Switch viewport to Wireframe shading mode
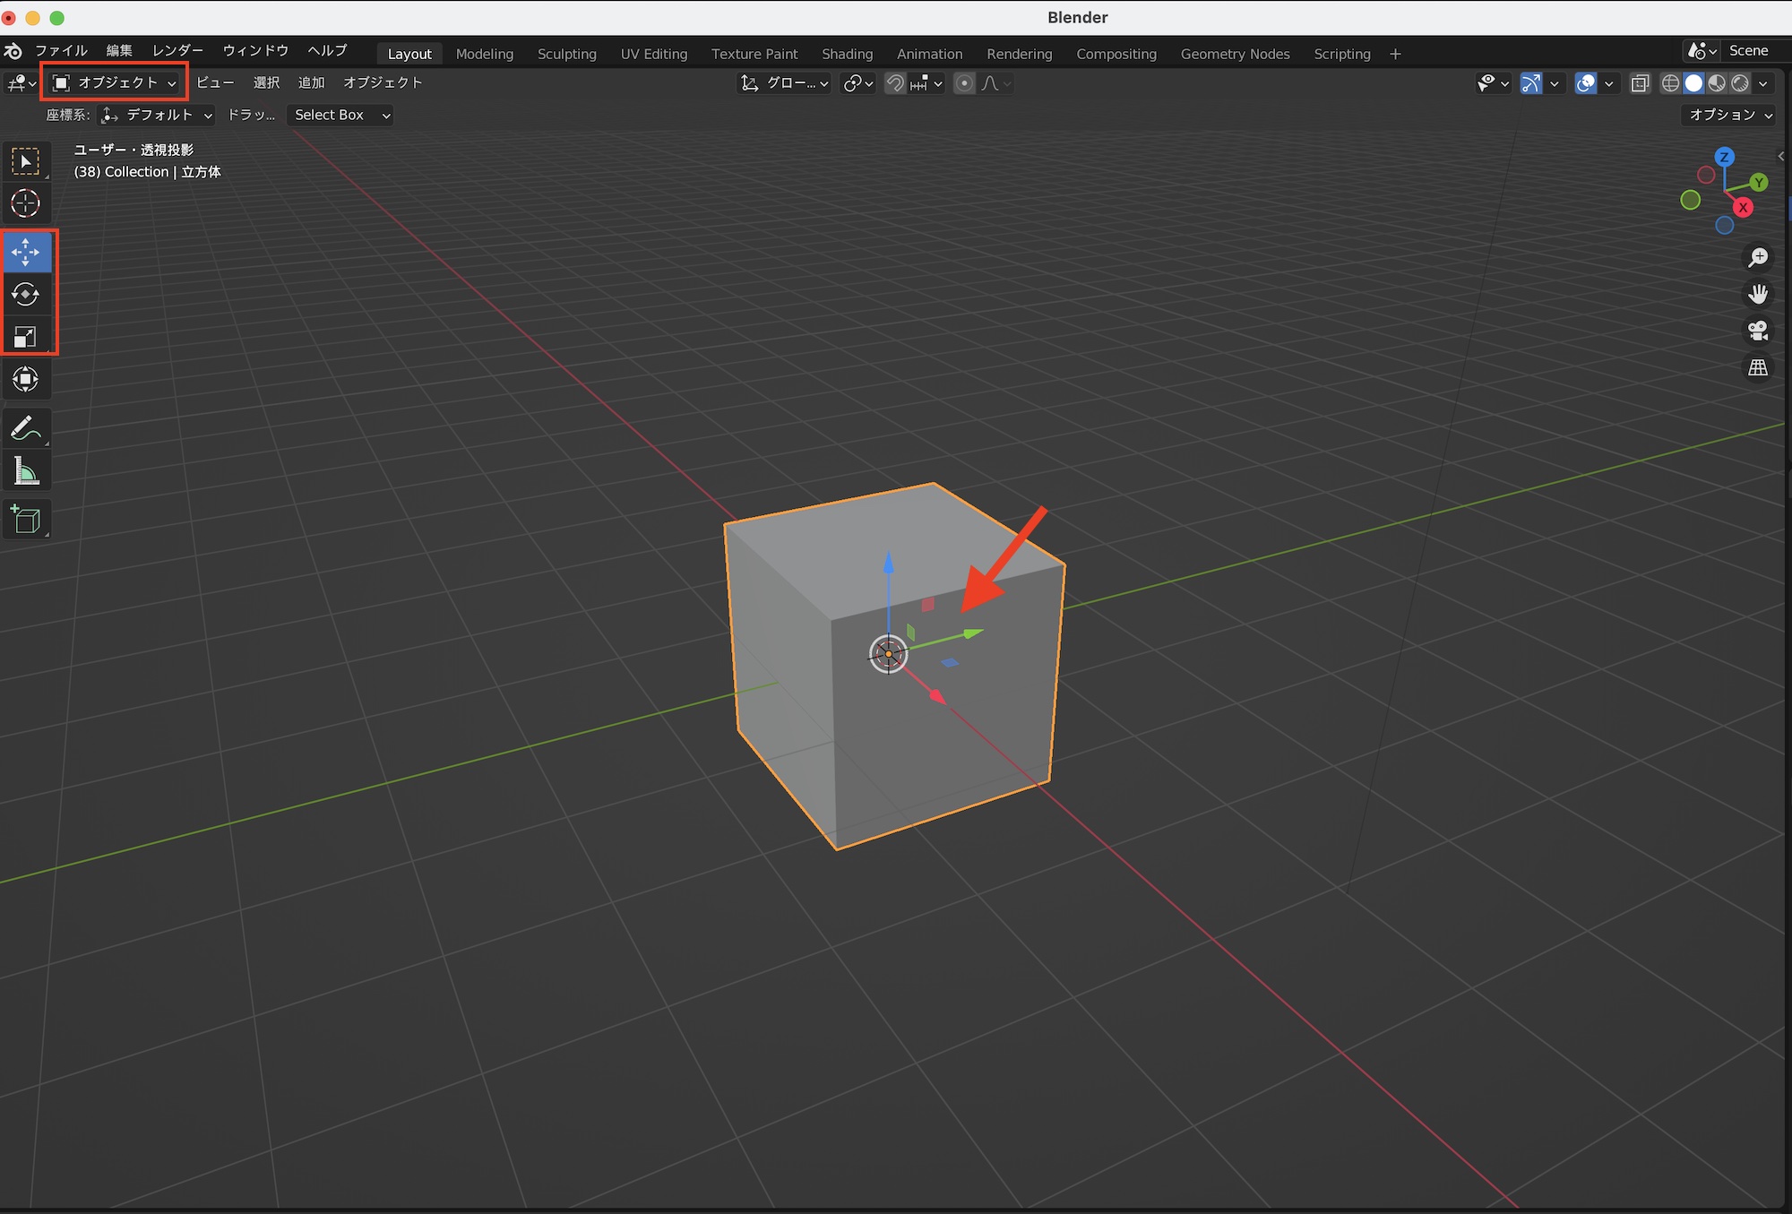The width and height of the screenshot is (1792, 1214). click(x=1670, y=82)
